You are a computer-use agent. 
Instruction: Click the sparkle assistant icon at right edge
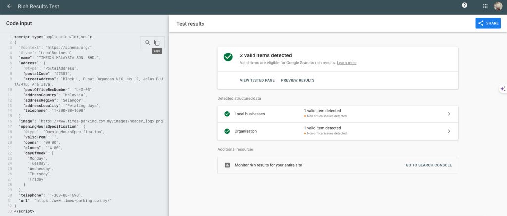pyautogui.click(x=502, y=88)
